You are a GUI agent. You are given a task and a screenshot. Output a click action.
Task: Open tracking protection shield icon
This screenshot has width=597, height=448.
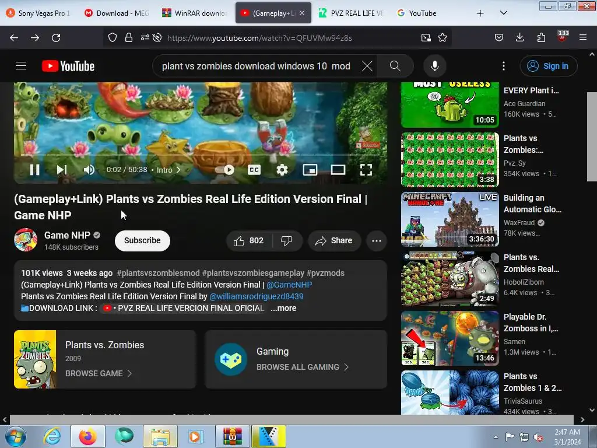pyautogui.click(x=113, y=38)
